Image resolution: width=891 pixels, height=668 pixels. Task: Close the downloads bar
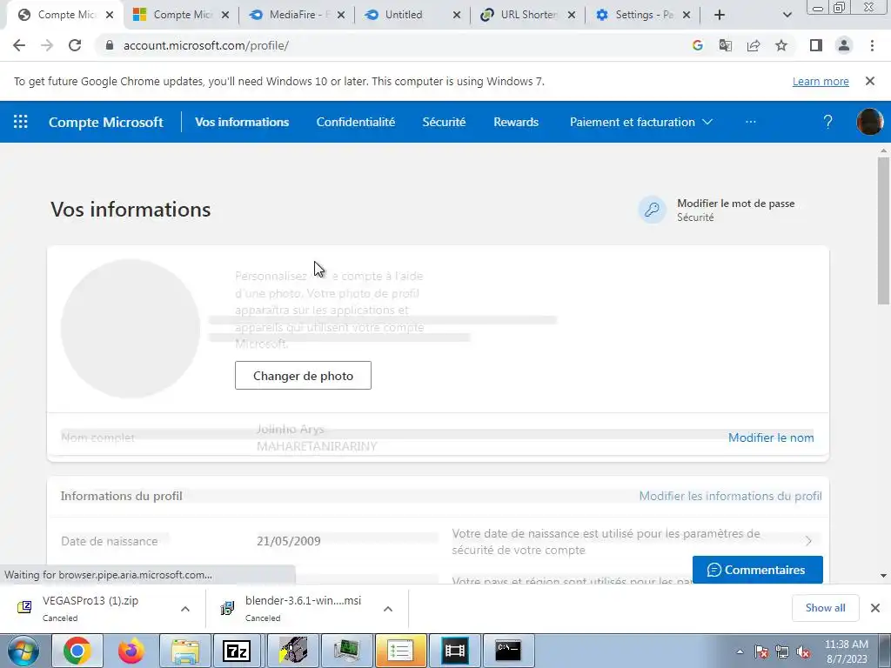(875, 608)
